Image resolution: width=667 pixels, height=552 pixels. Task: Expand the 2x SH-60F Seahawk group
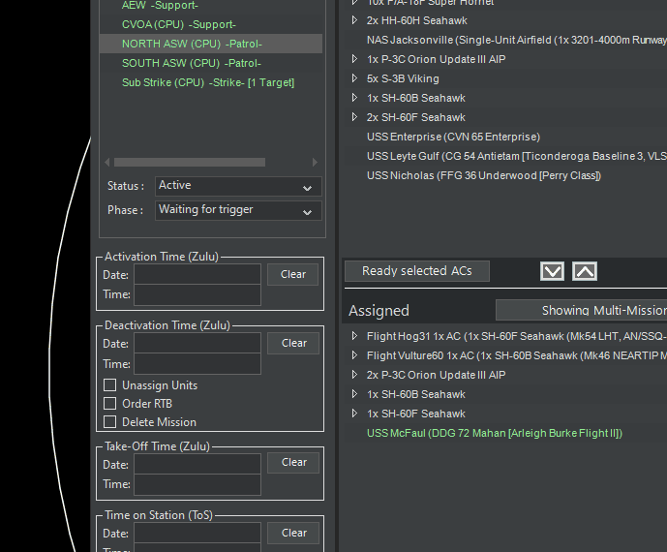tap(354, 117)
